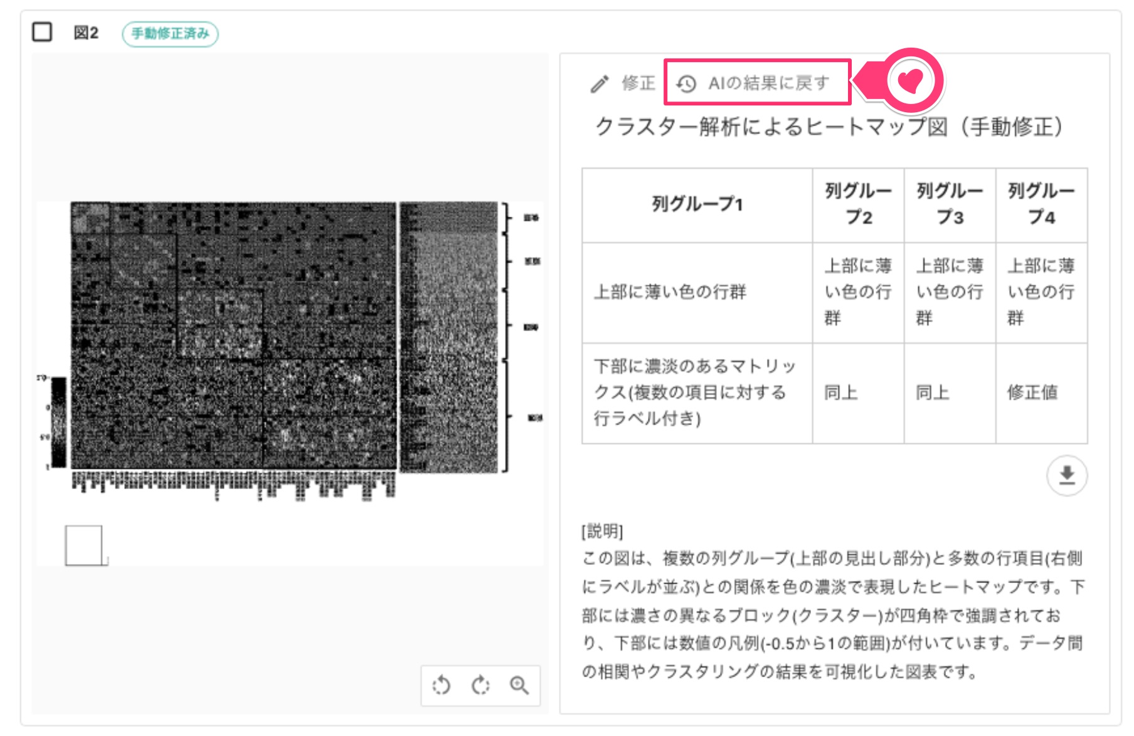Image resolution: width=1134 pixels, height=736 pixels.
Task: Click the [説明] description heading
Action: [x=602, y=531]
